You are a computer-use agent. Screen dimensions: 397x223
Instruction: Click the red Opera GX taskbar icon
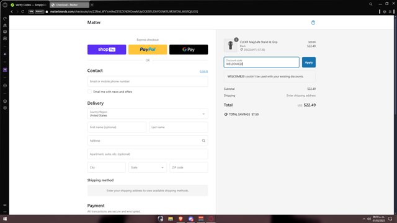coord(211,219)
